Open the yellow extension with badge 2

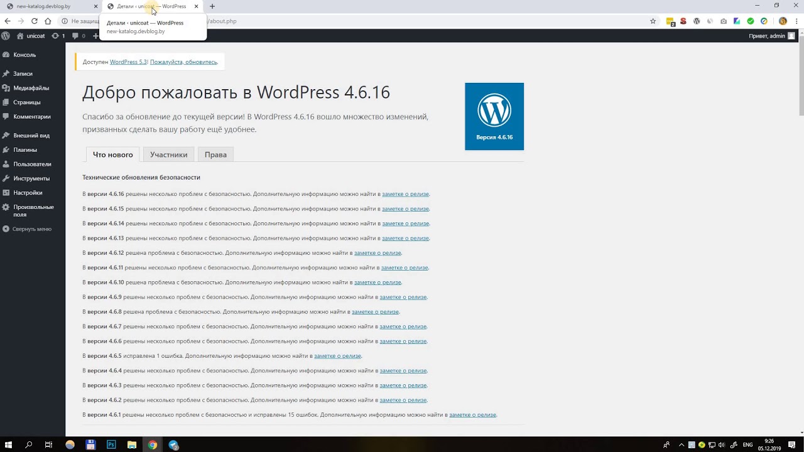(670, 21)
